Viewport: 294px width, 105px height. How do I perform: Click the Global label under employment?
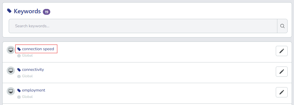27,97
